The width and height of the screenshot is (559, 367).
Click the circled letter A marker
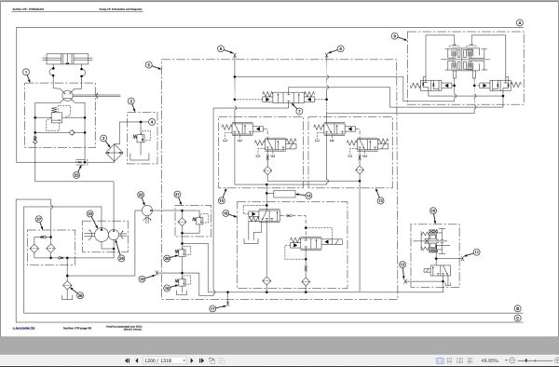pyautogui.click(x=520, y=23)
